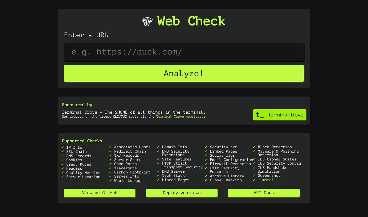The image size is (368, 217).
Task: Click the checkmark next to Screenshot
Action: [254, 175]
